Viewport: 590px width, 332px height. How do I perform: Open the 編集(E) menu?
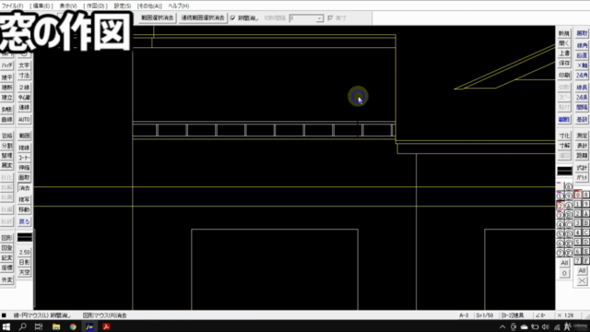(x=41, y=6)
